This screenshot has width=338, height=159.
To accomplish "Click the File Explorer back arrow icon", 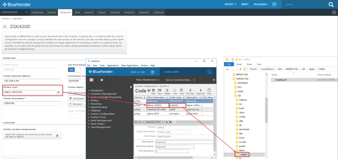I will [x=227, y=69].
